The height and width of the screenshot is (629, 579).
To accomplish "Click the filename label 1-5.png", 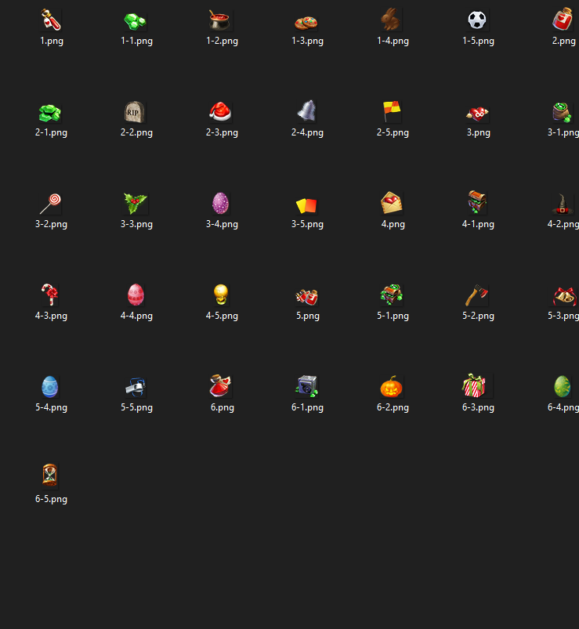I will (x=478, y=41).
